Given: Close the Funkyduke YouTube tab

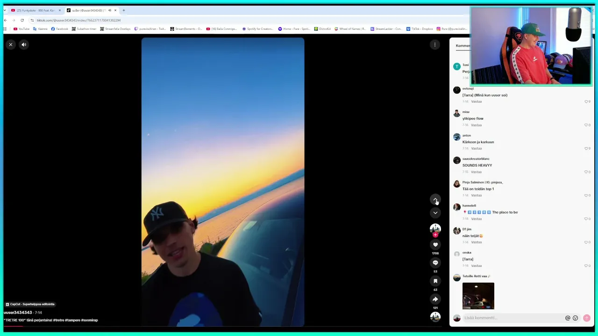Looking at the screenshot, I should [60, 10].
